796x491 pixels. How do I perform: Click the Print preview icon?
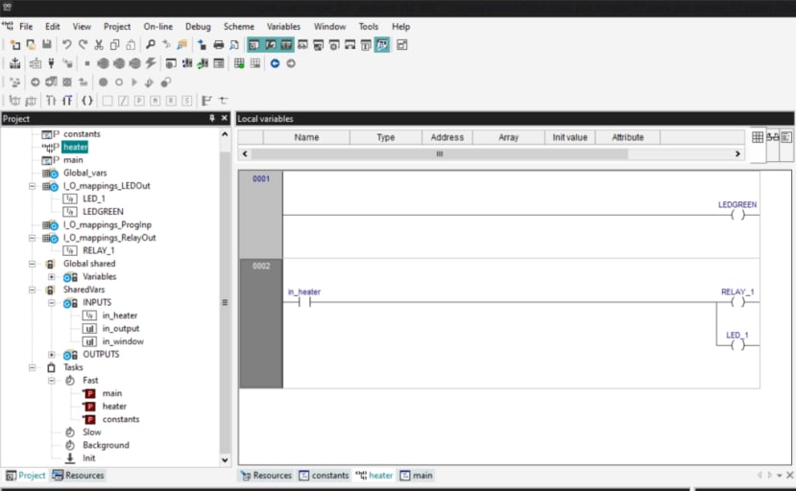234,45
